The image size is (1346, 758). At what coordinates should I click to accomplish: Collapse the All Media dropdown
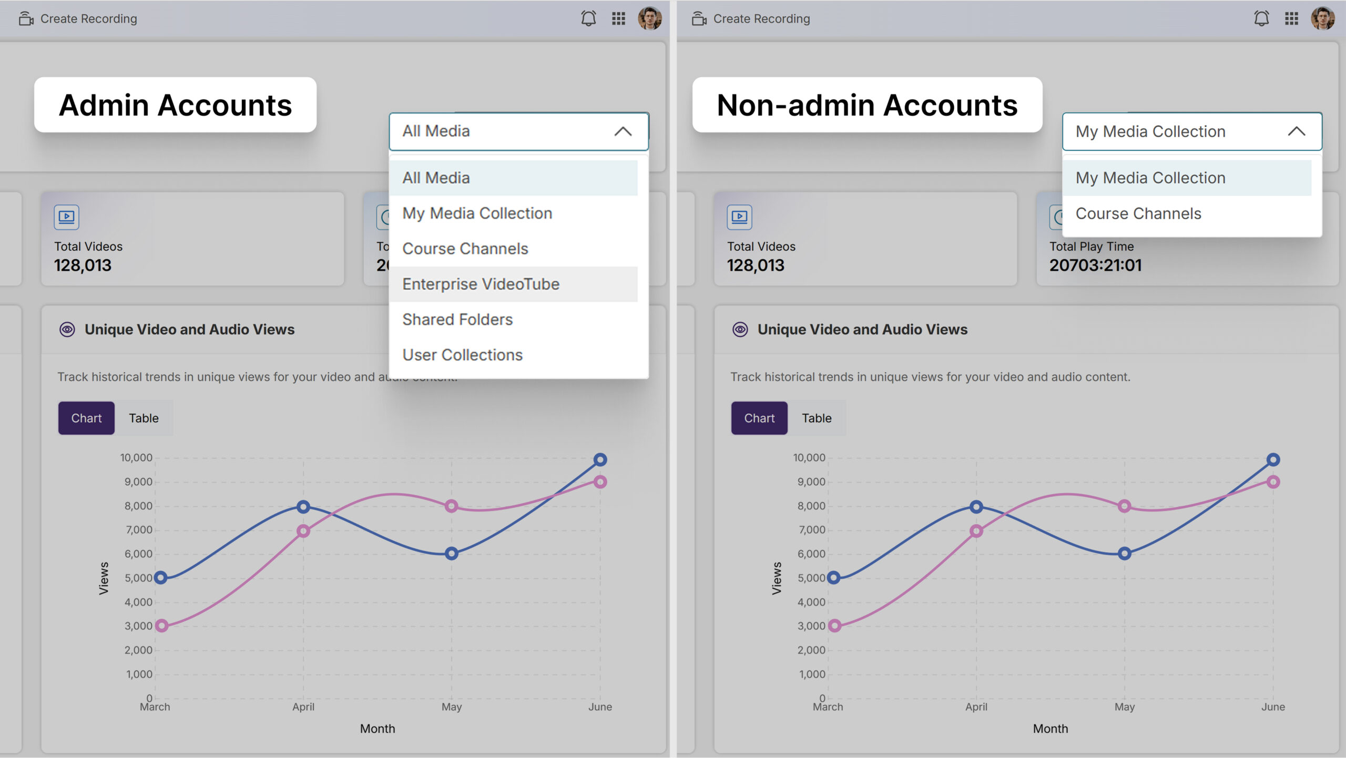point(623,131)
